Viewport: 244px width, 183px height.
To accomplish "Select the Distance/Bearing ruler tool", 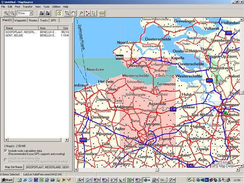I will click(x=102, y=13).
